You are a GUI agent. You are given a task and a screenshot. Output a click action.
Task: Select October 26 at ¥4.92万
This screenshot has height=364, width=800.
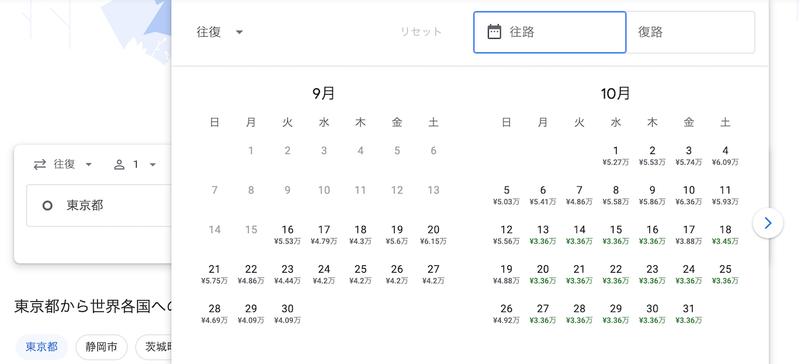(507, 313)
